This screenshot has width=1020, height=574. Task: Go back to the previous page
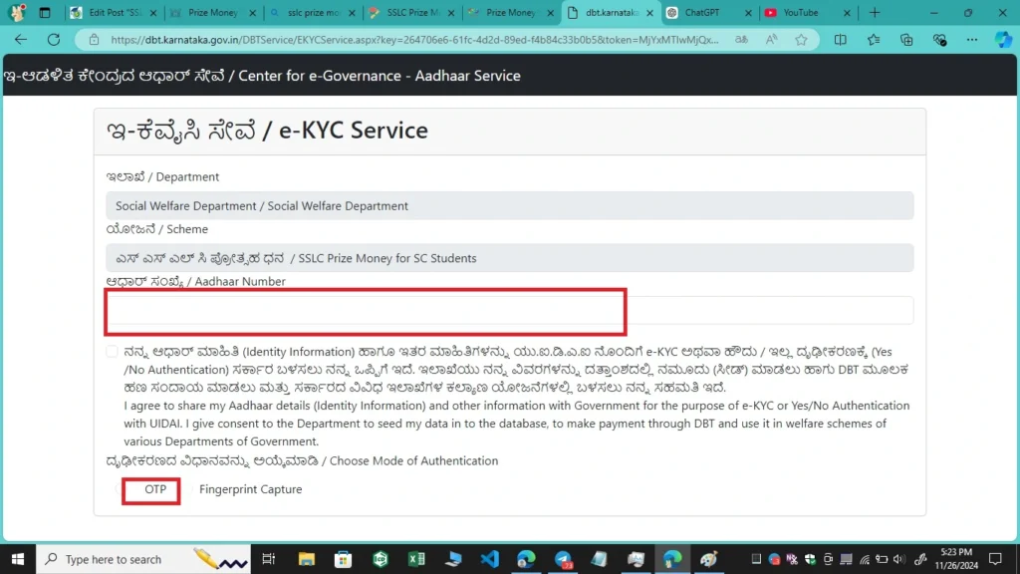(x=21, y=40)
